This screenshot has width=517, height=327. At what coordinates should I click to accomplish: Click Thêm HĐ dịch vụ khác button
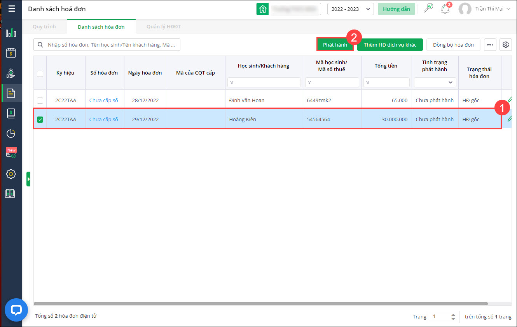390,45
